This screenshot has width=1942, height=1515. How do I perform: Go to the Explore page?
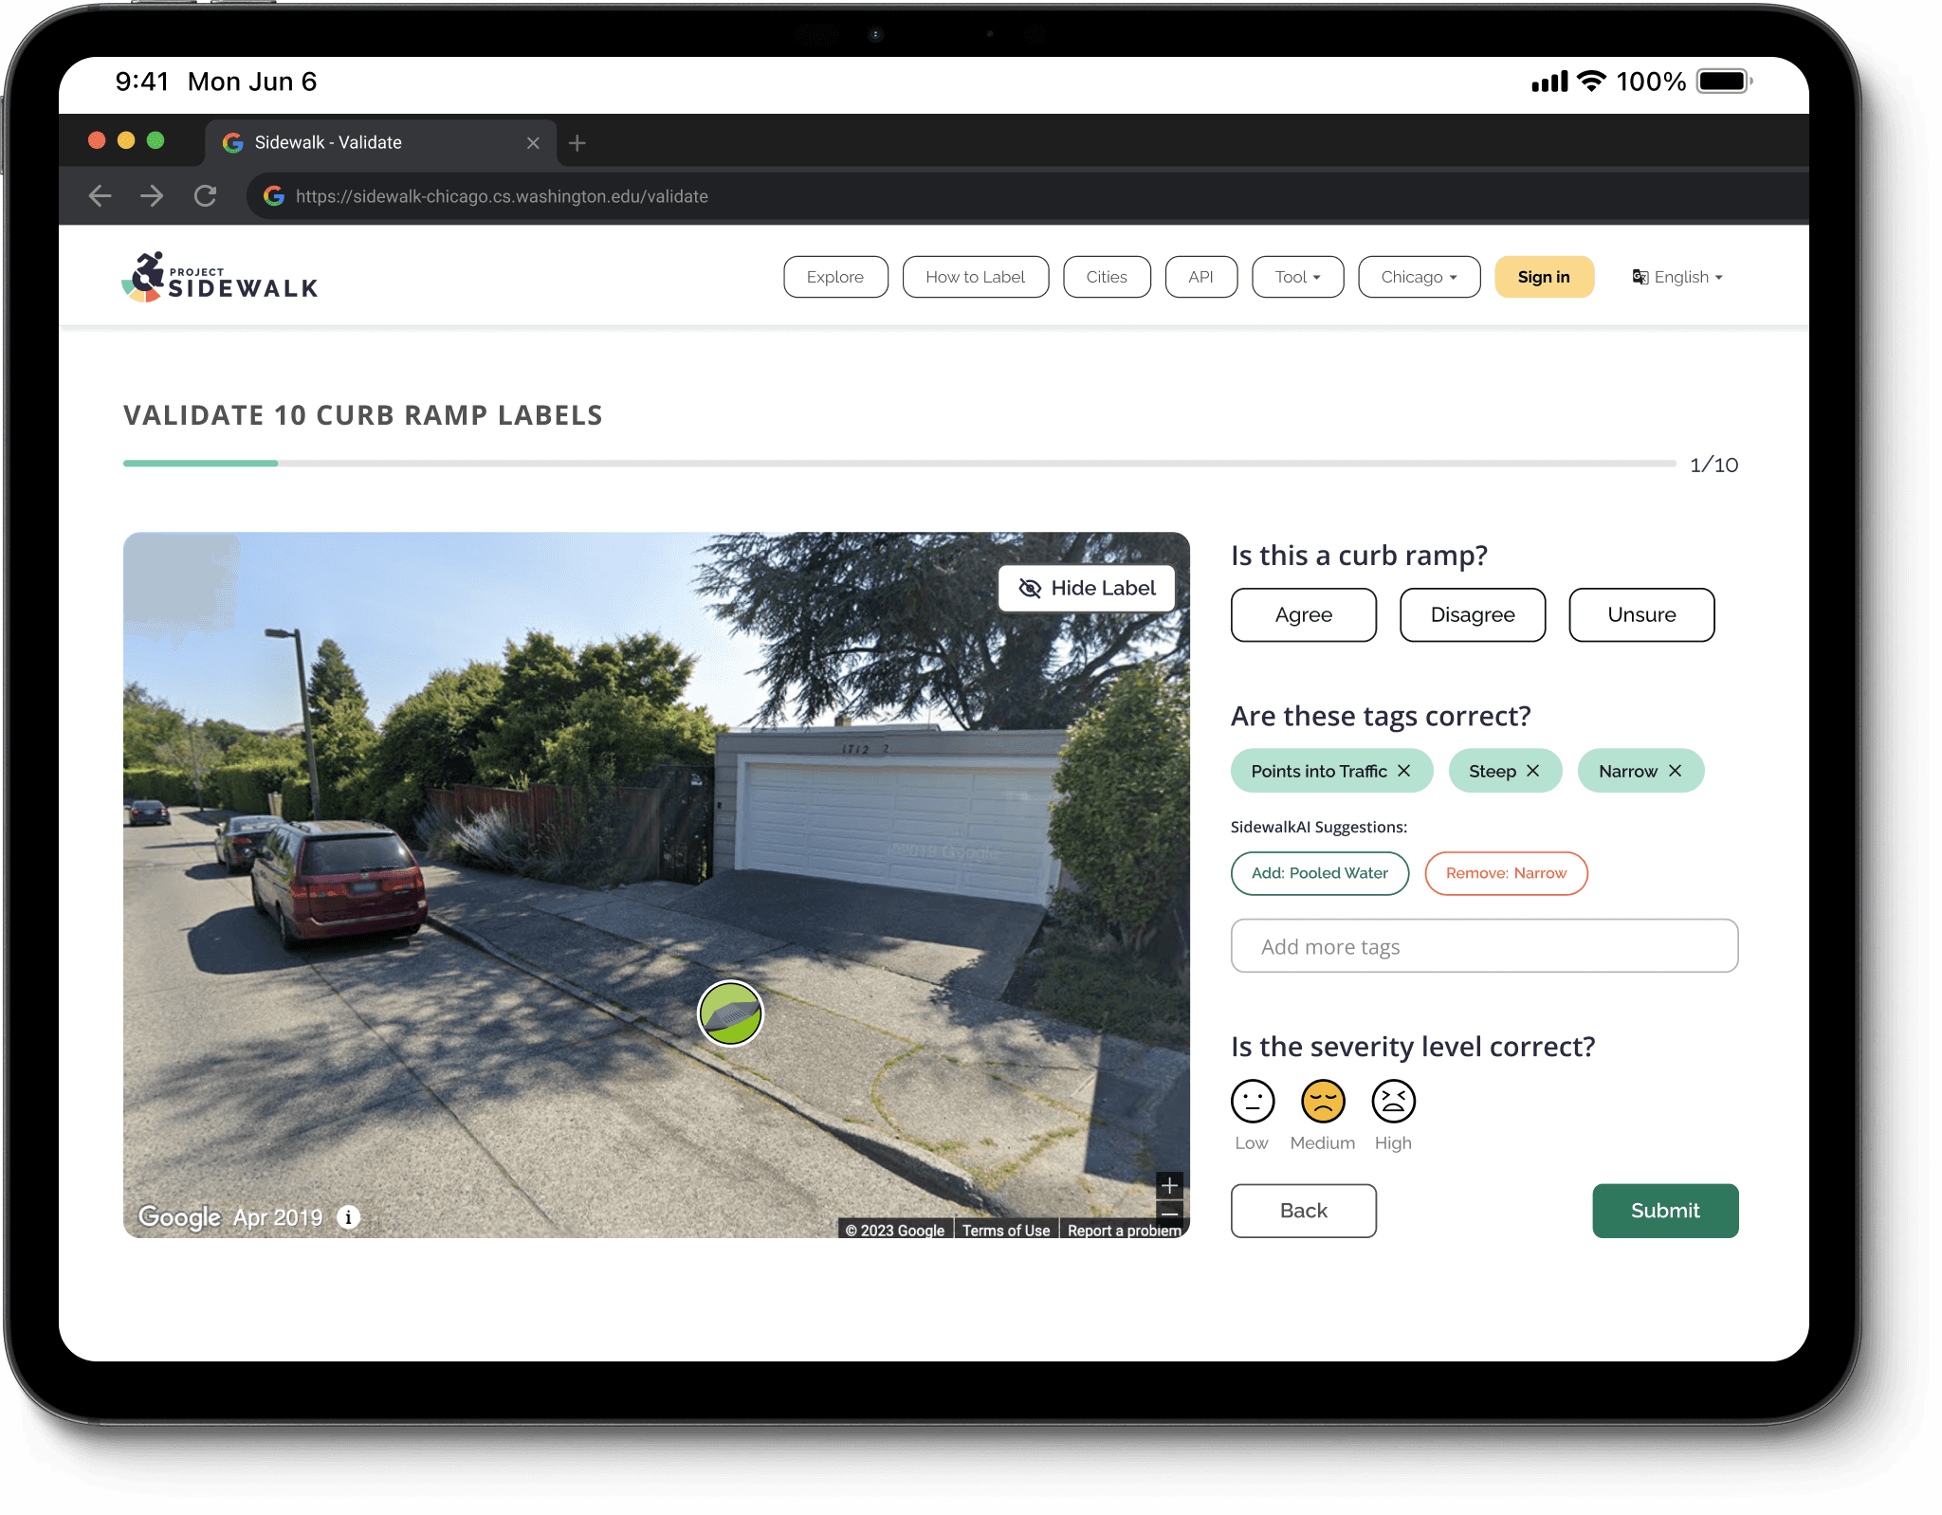pyautogui.click(x=835, y=277)
